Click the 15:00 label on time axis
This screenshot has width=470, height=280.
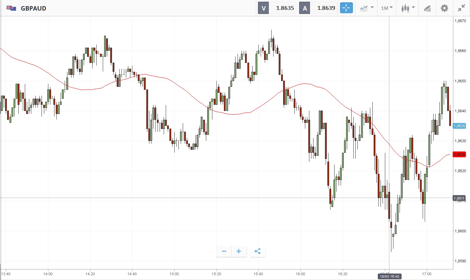174,274
